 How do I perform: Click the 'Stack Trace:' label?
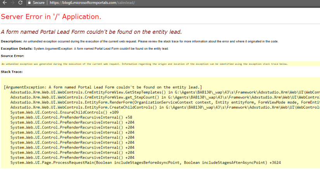click(12, 72)
